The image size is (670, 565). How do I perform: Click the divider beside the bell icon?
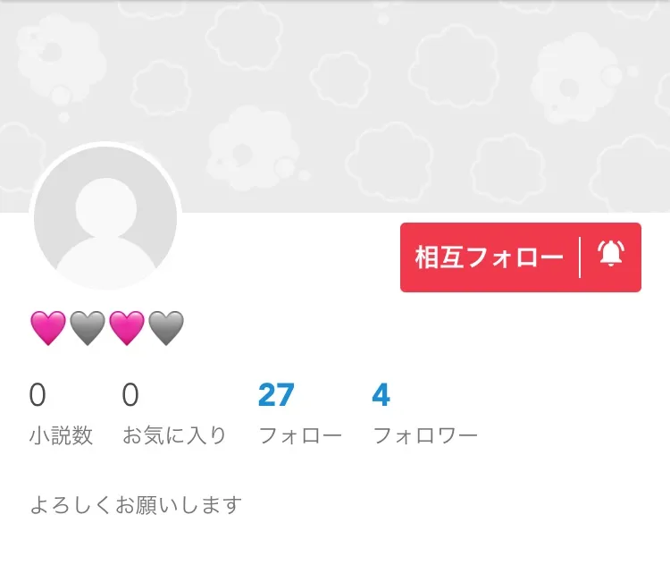tap(580, 257)
